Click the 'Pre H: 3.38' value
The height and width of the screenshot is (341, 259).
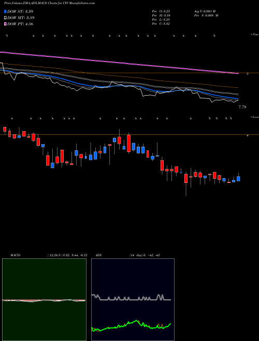click(x=161, y=16)
